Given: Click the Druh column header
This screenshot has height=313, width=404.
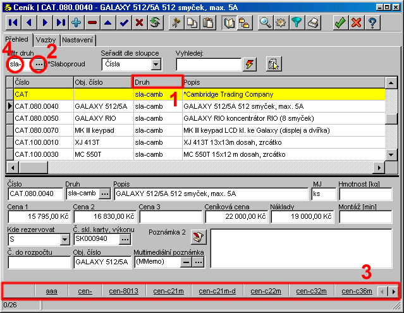Looking at the screenshot, I should 157,82.
